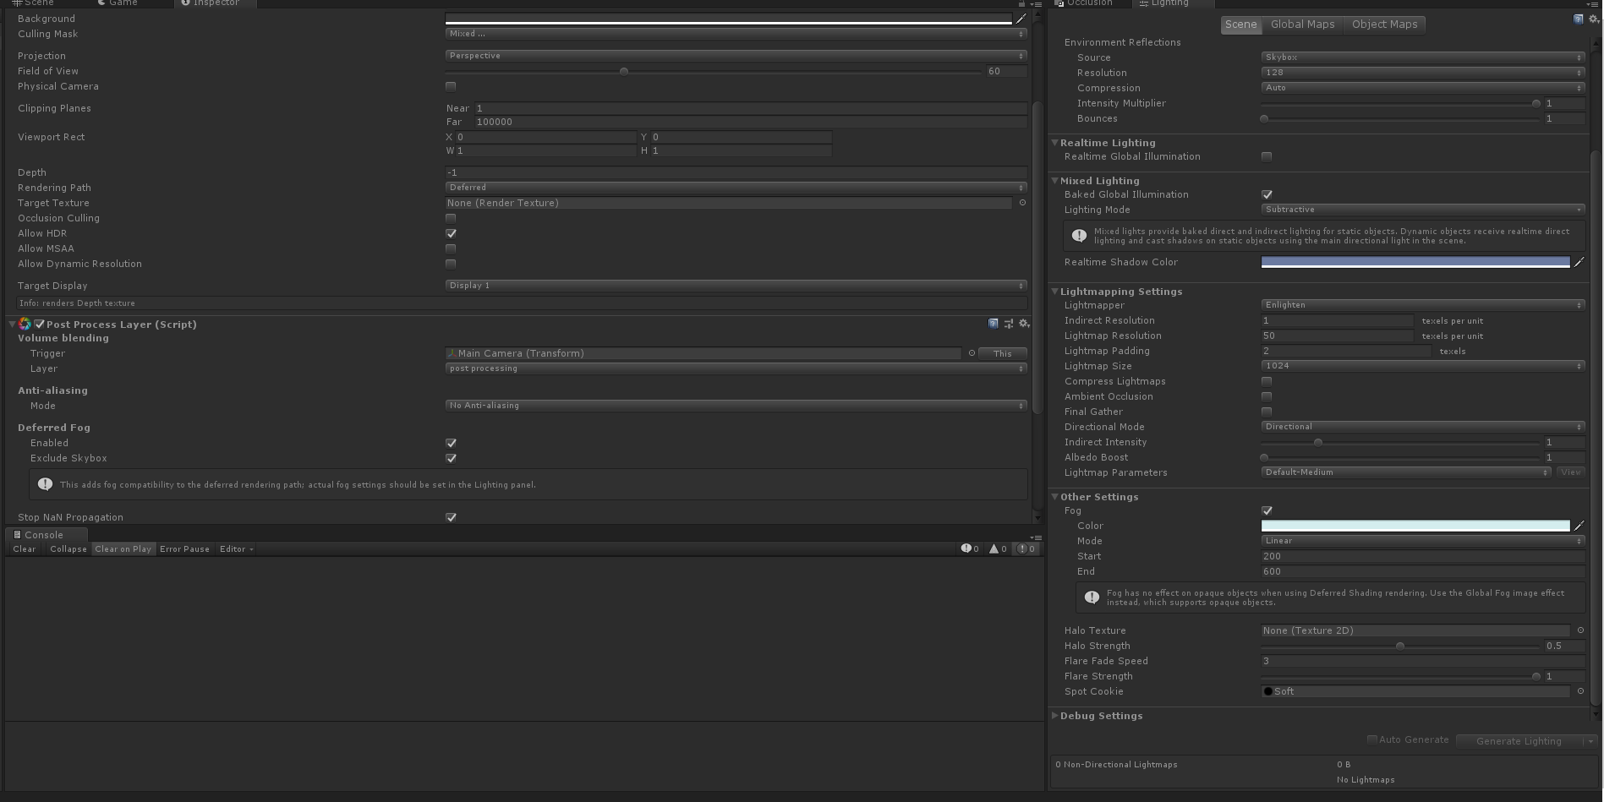Open the Lightmapper dropdown set to Enlighten
The width and height of the screenshot is (1604, 802).
tap(1421, 305)
